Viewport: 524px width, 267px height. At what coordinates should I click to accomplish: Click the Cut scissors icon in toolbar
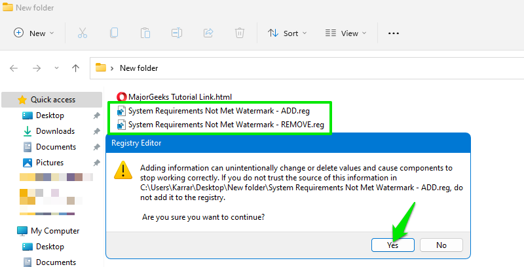tap(83, 33)
